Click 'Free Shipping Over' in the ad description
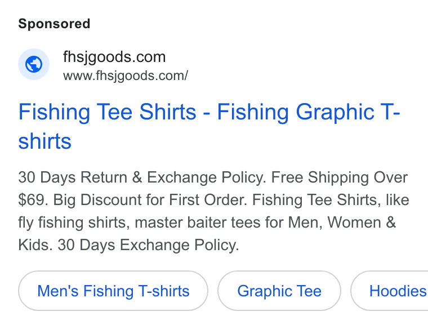428x329 pixels. pyautogui.click(x=339, y=177)
